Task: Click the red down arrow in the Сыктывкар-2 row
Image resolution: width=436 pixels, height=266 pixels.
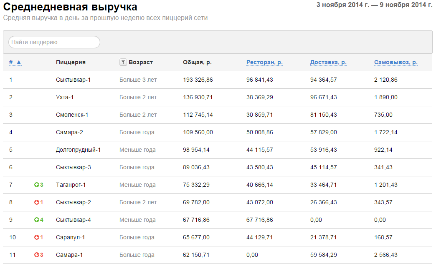Action: [x=36, y=202]
